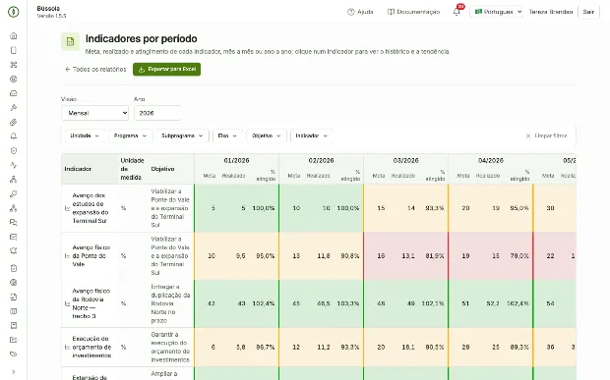
Task: Open the folder chart icon in the sidebar
Action: pos(13,340)
